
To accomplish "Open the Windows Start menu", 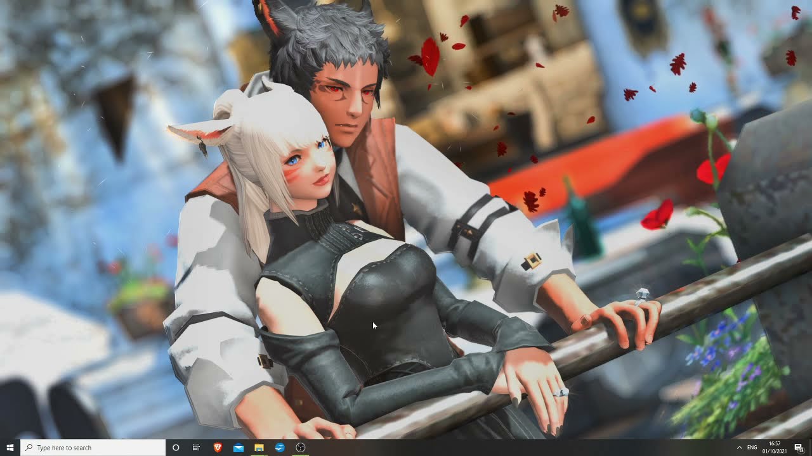I will tap(10, 448).
